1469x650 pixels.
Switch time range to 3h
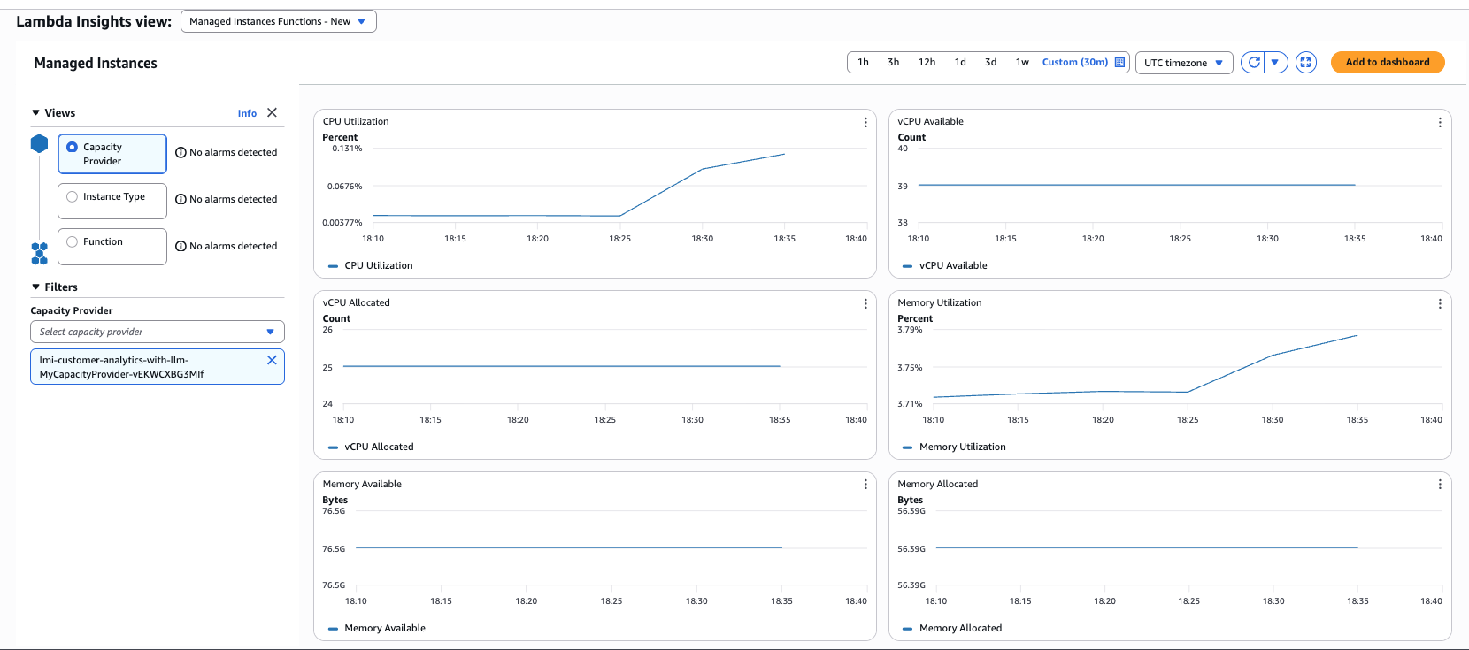pos(893,63)
